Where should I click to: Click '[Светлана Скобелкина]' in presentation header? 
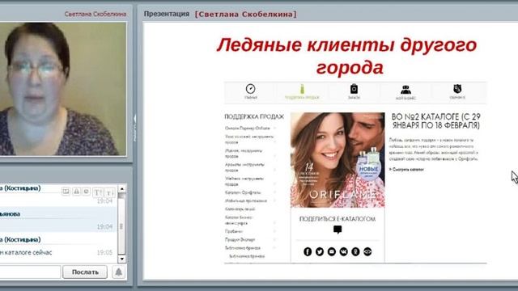tap(246, 15)
